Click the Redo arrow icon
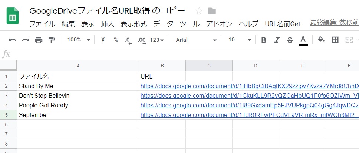Image resolution: width=359 pixels, height=153 pixels. (x=26, y=40)
